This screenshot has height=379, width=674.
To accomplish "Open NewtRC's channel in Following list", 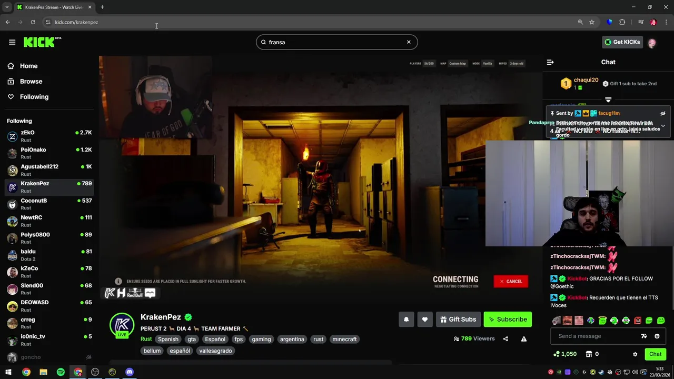I will [x=49, y=221].
